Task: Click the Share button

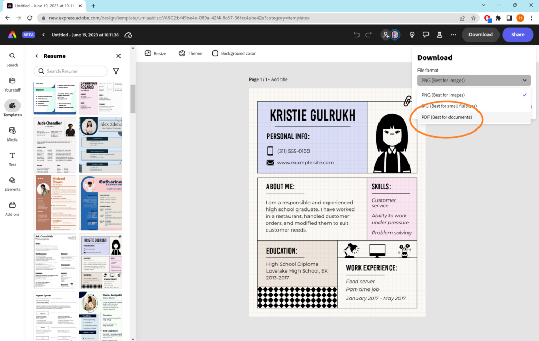Action: click(x=518, y=34)
